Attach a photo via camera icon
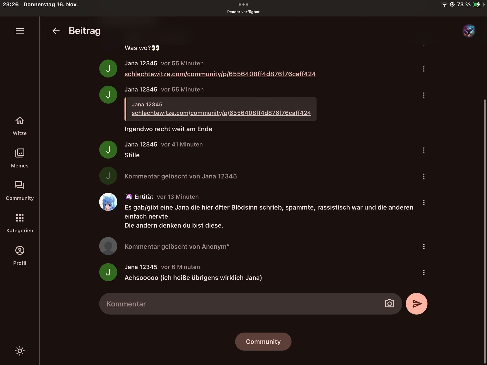The height and width of the screenshot is (365, 487). 389,304
